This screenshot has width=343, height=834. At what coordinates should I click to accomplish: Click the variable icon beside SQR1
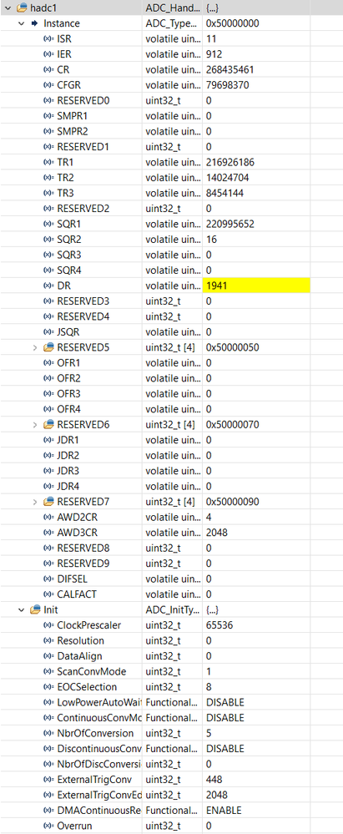(x=48, y=224)
